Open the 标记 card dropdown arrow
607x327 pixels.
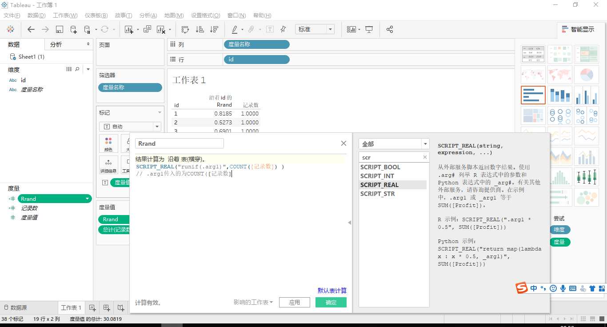[160, 113]
